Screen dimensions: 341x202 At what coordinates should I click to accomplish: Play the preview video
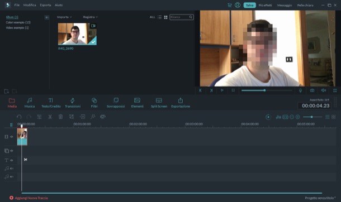click(x=222, y=90)
